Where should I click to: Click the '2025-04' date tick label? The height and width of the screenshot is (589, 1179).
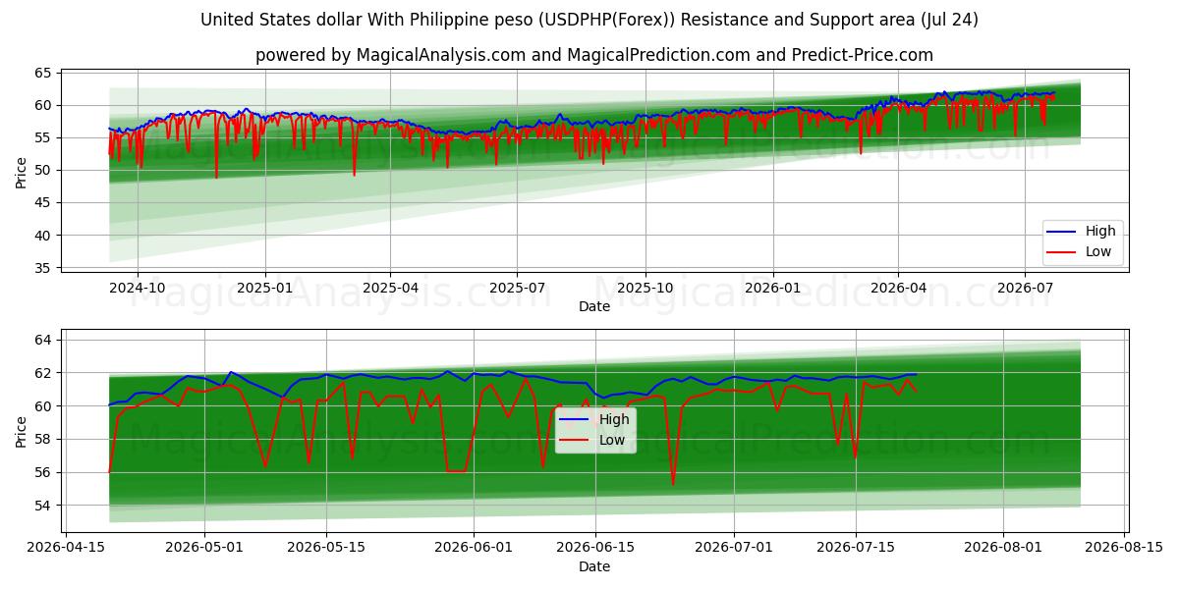coord(390,287)
